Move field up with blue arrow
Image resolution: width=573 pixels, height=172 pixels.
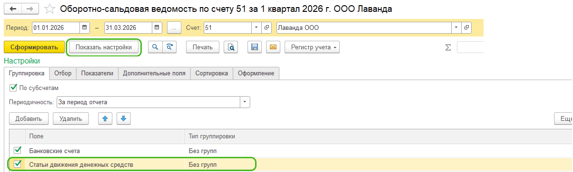coord(105,118)
